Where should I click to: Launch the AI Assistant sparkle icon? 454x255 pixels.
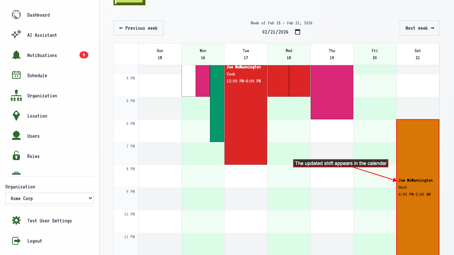click(16, 35)
